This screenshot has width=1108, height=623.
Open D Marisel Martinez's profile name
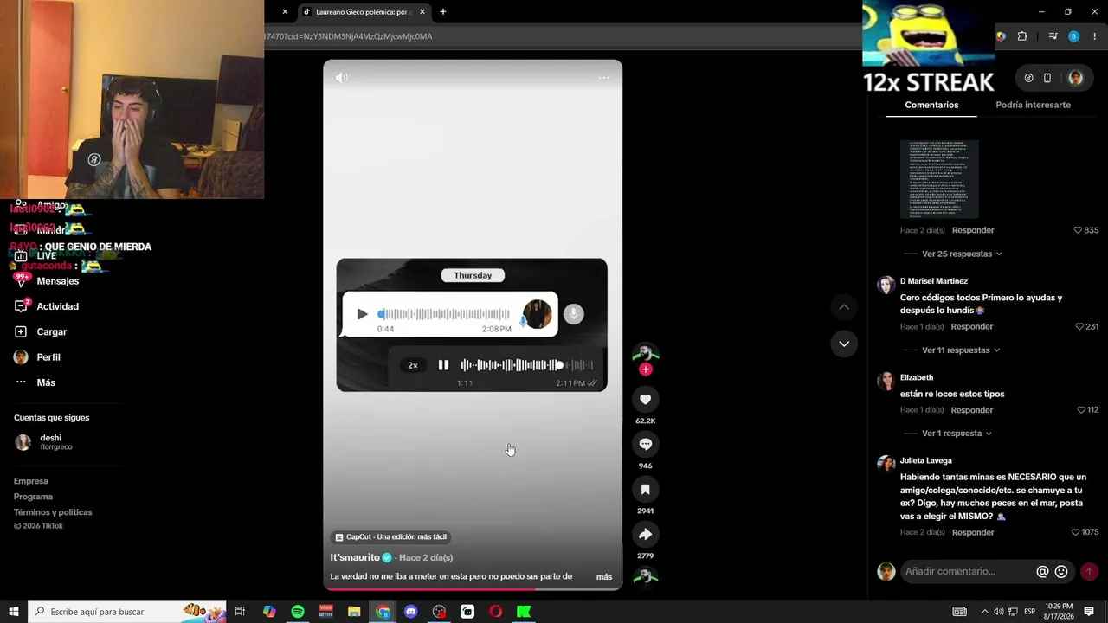934,281
